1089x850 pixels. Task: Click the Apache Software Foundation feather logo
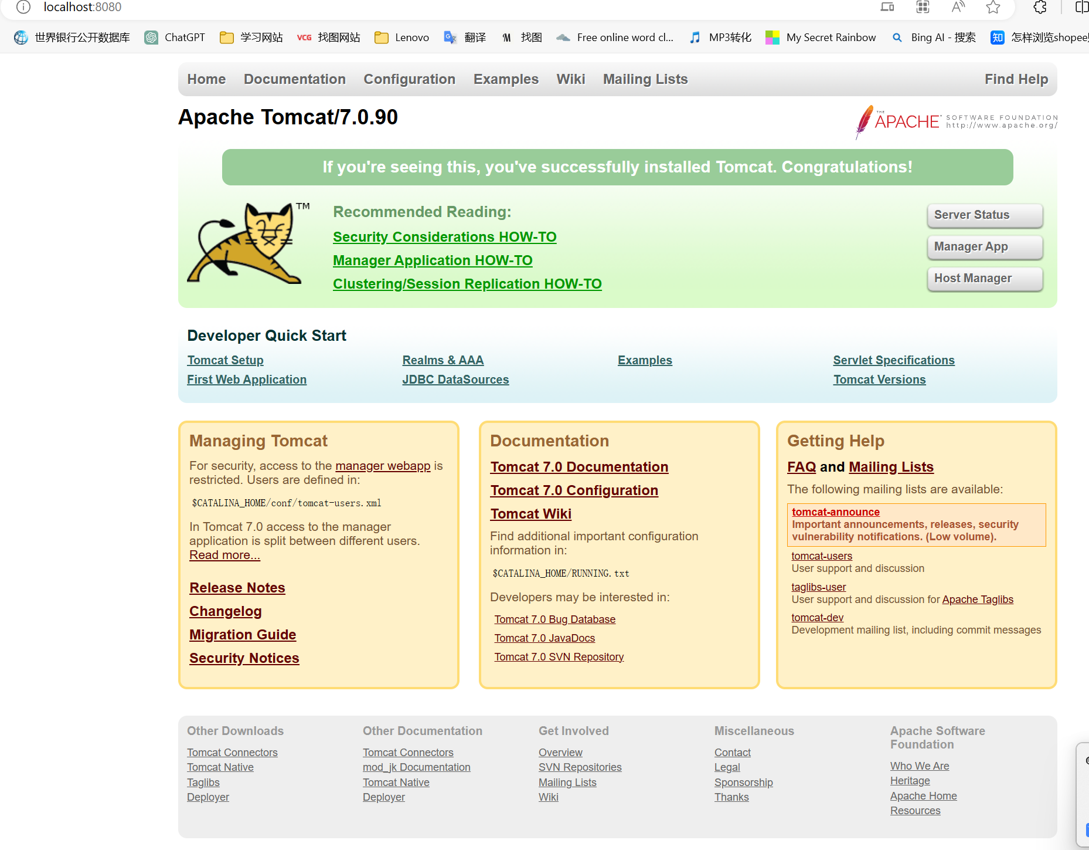(x=957, y=121)
